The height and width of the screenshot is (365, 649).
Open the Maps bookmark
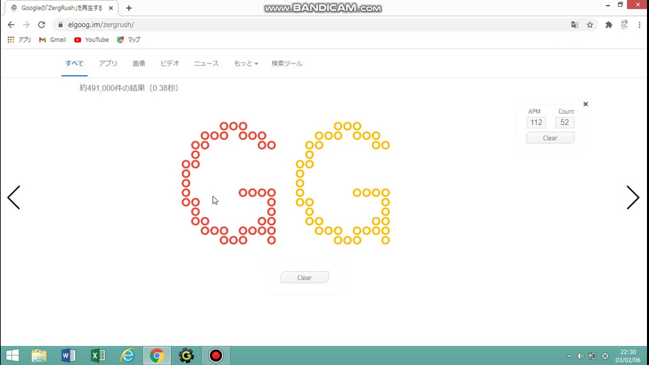point(128,40)
